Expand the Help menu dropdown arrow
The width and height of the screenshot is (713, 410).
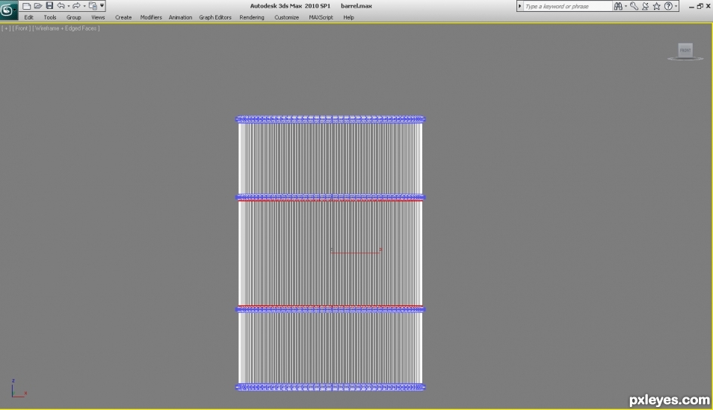click(x=676, y=7)
